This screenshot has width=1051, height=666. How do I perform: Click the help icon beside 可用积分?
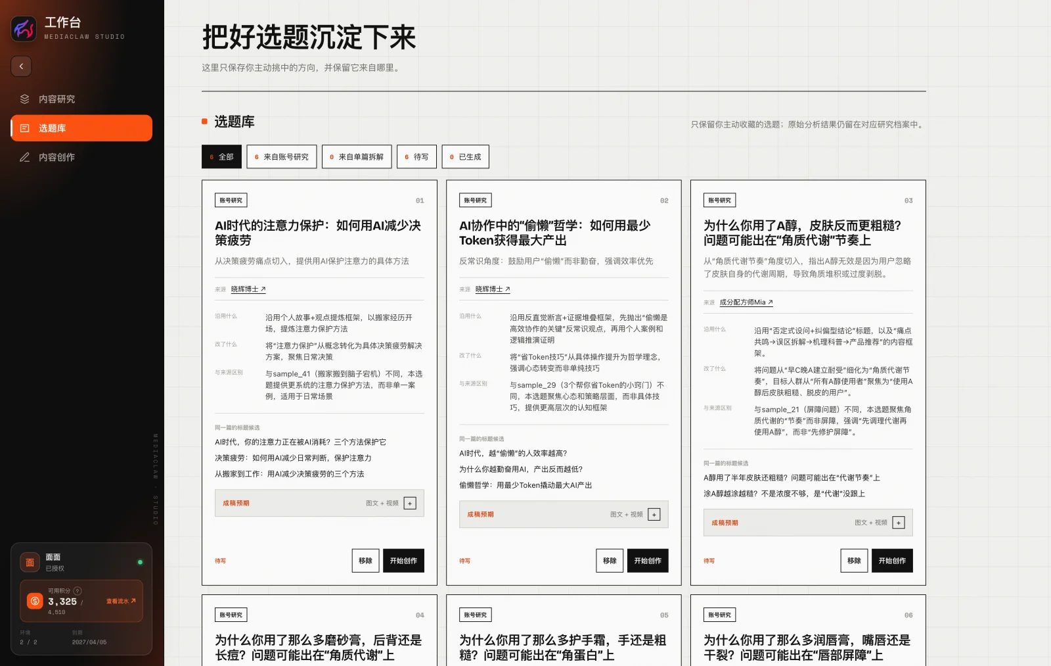78,591
